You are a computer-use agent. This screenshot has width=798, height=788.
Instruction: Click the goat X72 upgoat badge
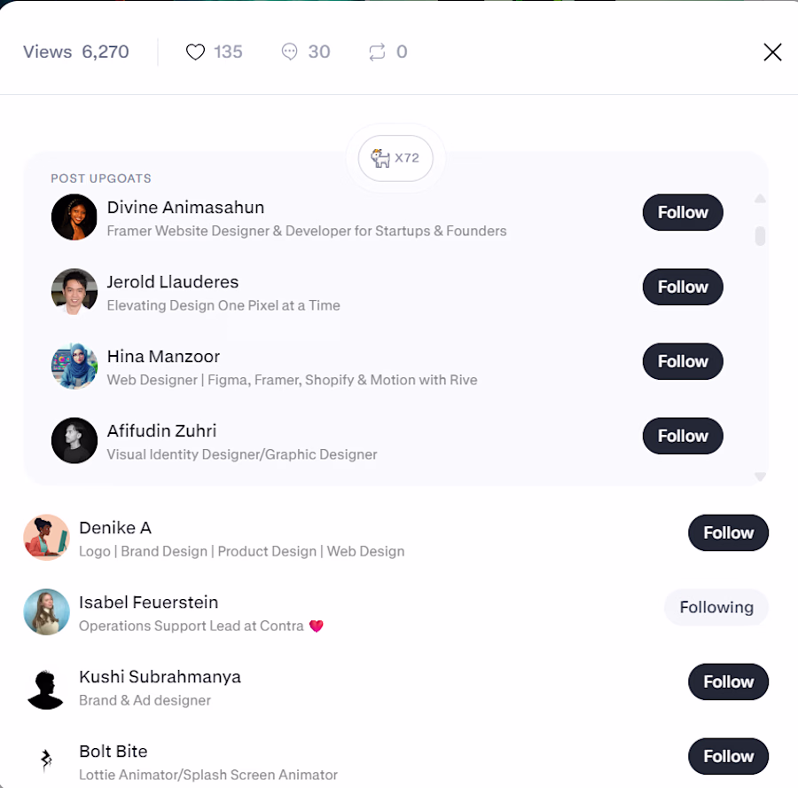coord(395,158)
